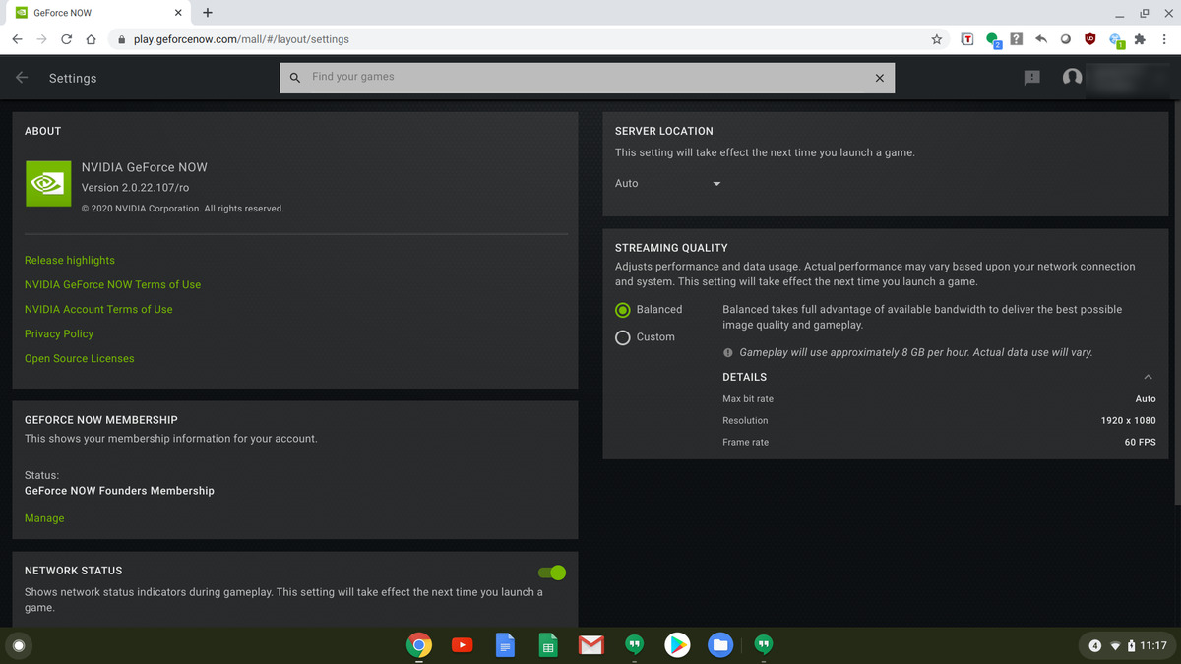Screen dimensions: 1181x664
Task: Click the data usage info icon
Action: coord(727,352)
